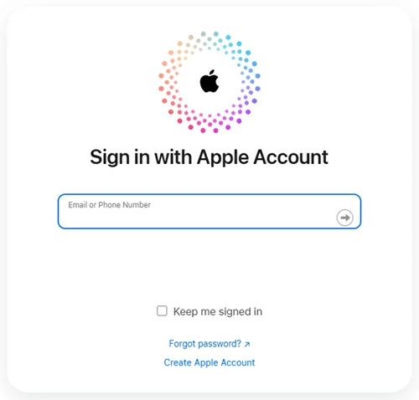The image size is (419, 400).
Task: Click the word Apple in the heading
Action: (x=223, y=157)
